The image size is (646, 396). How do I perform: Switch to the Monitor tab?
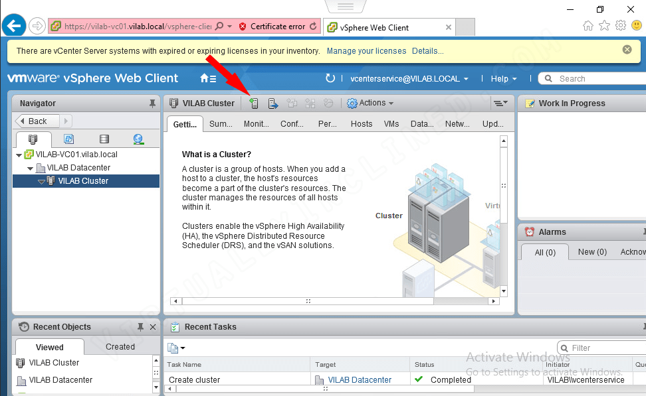coord(256,123)
